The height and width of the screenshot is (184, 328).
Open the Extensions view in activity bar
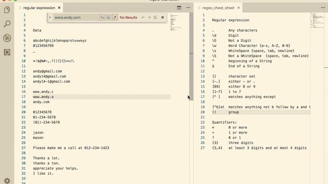7,52
